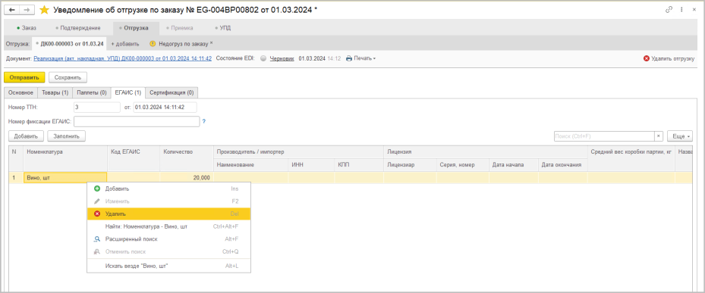Click the yellow Отправить button
Image resolution: width=705 pixels, height=293 pixels.
point(24,77)
